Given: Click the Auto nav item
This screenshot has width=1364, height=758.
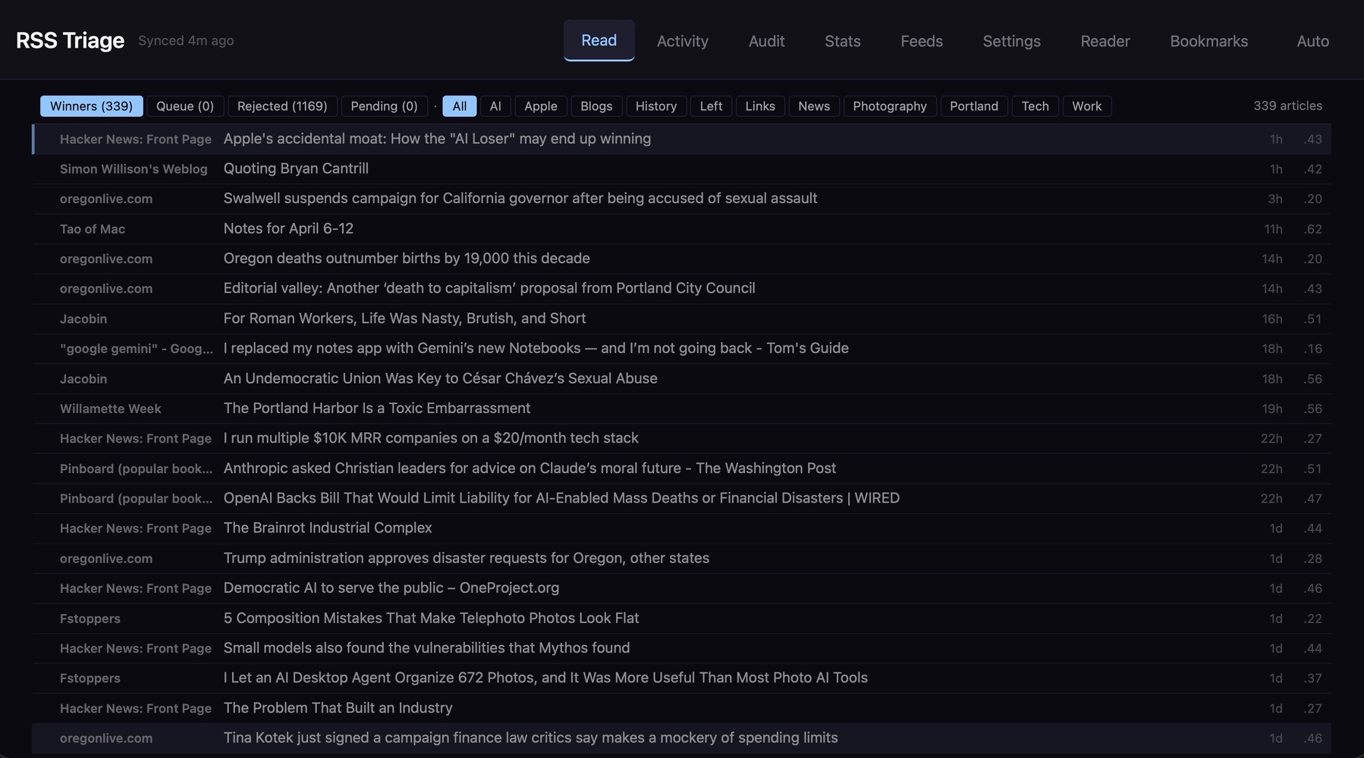Looking at the screenshot, I should pos(1312,41).
